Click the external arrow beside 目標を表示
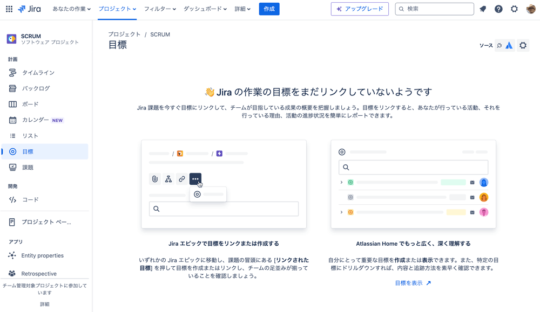540x312 pixels. (428, 283)
